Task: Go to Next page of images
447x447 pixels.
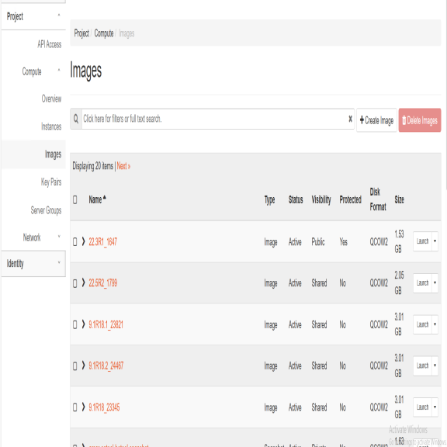Action: (123, 166)
